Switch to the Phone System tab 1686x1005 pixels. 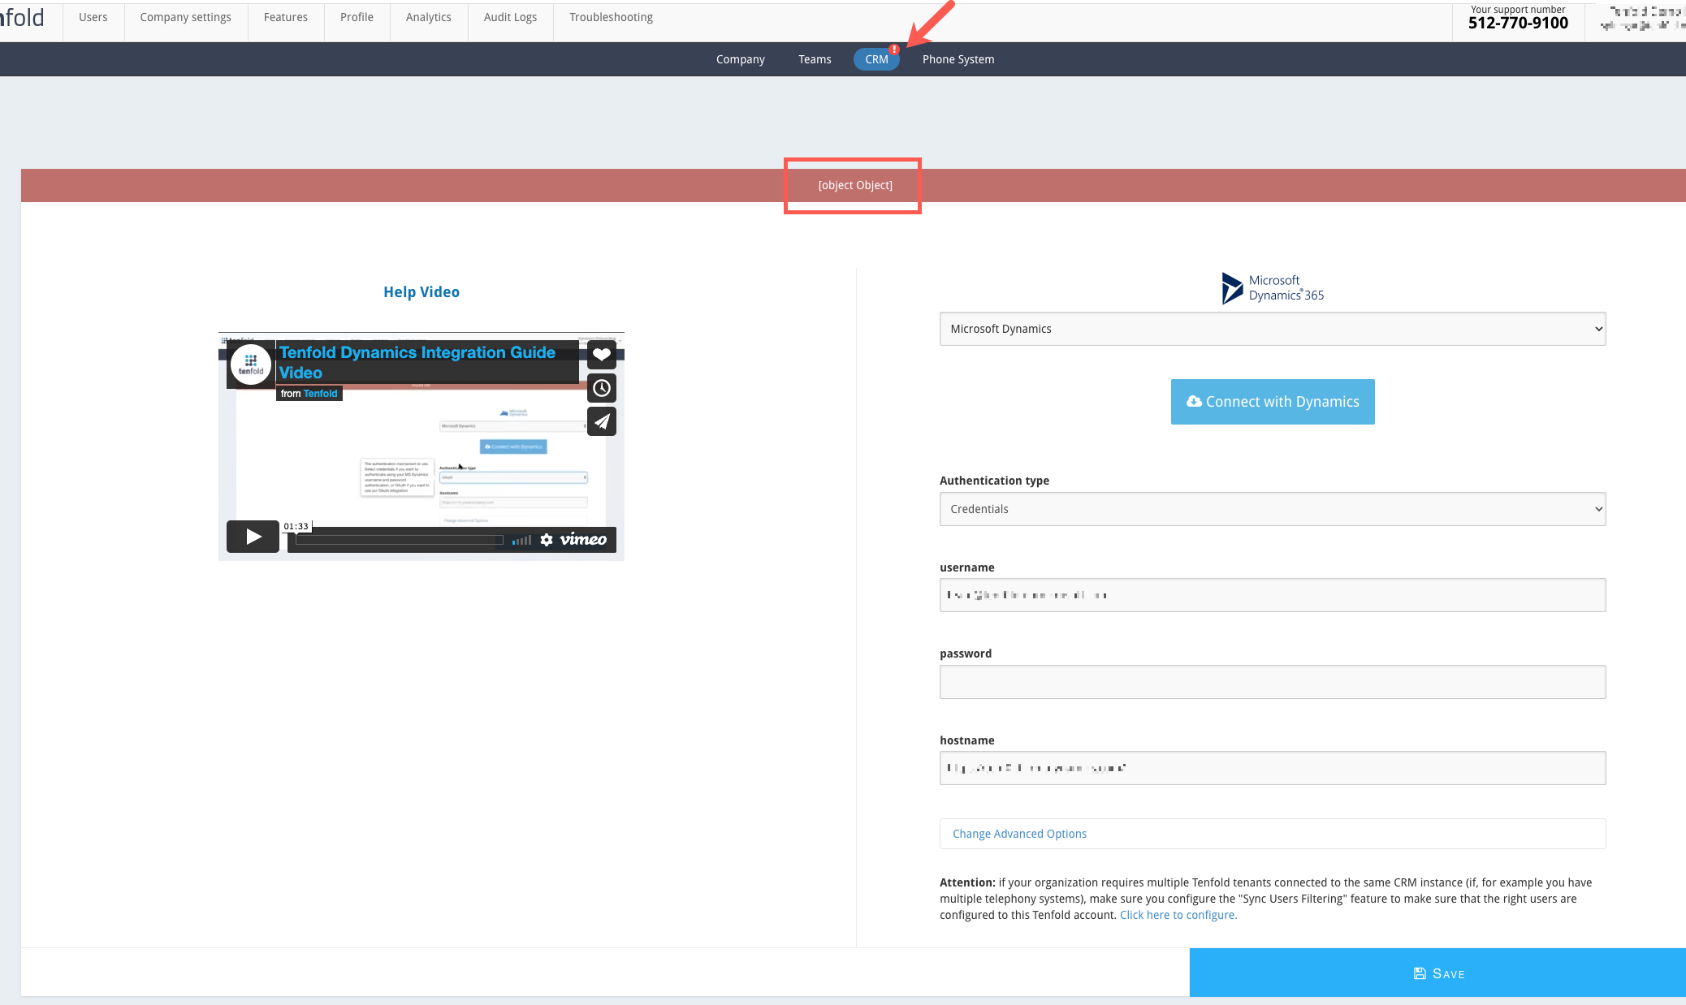pyautogui.click(x=958, y=58)
